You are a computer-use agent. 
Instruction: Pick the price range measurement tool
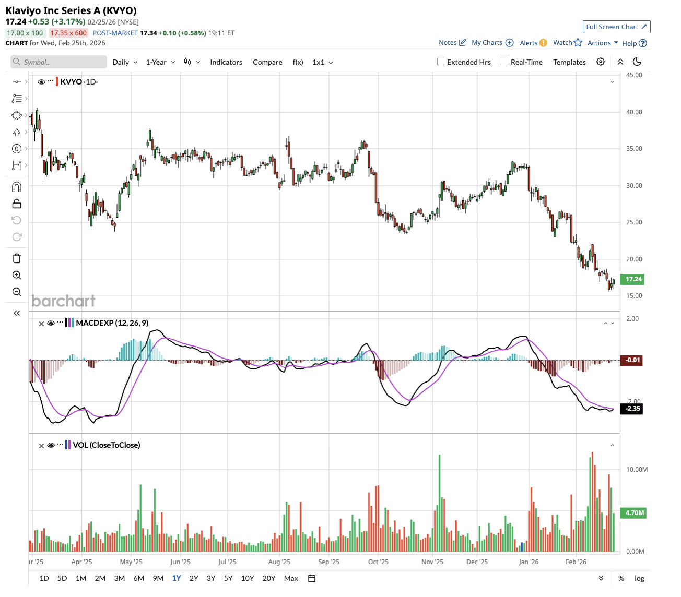[x=17, y=165]
